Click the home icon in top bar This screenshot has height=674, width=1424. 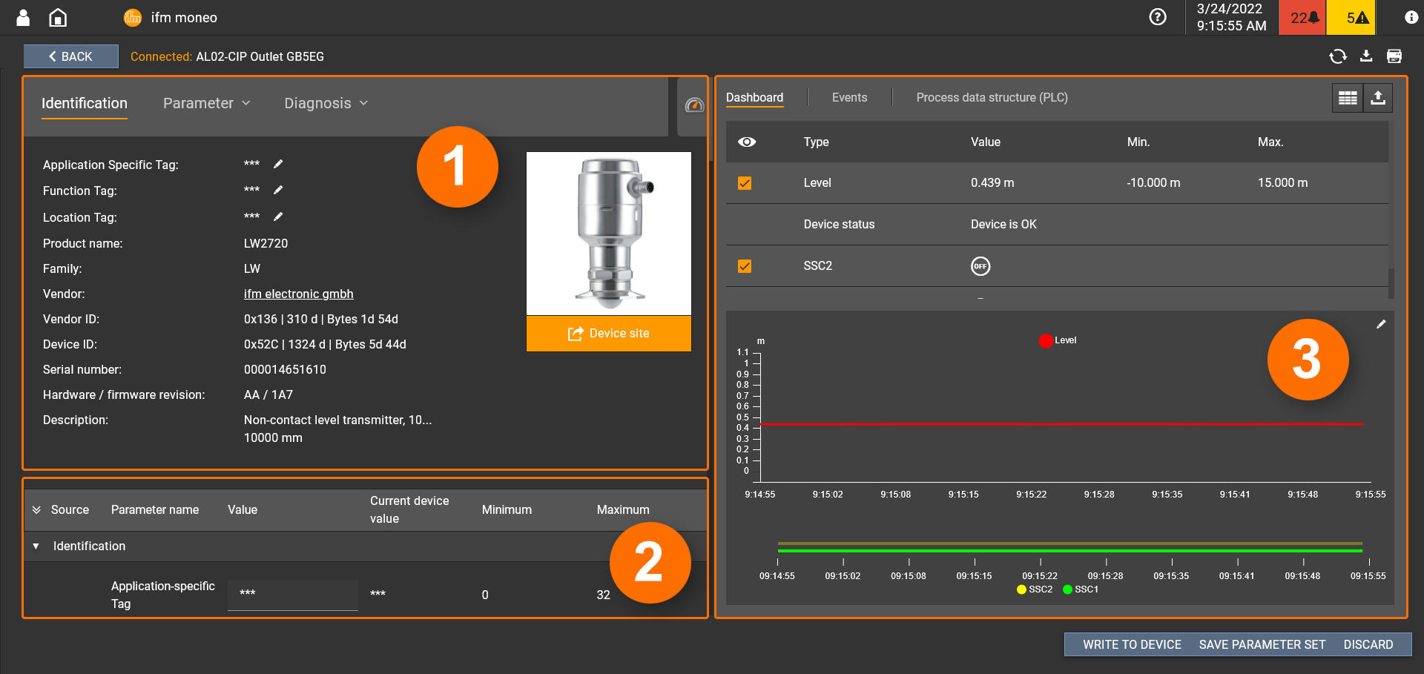pyautogui.click(x=58, y=18)
